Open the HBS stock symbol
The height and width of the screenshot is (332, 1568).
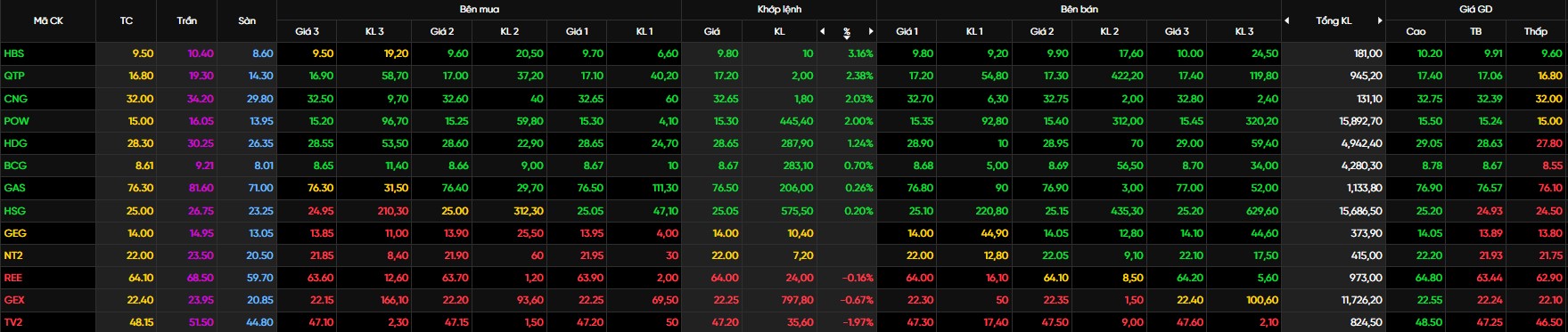pyautogui.click(x=14, y=53)
